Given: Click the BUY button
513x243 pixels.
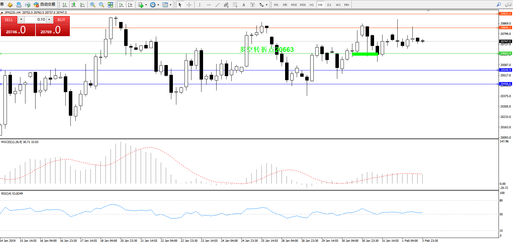Looking at the screenshot, I should tap(61, 19).
